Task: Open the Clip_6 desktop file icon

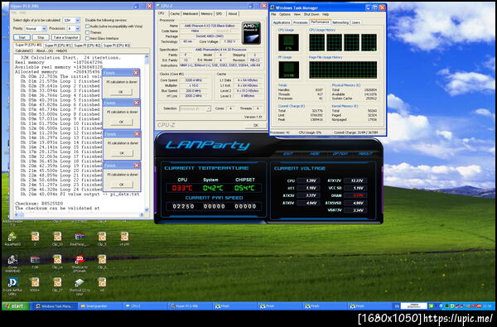Action: [102, 262]
